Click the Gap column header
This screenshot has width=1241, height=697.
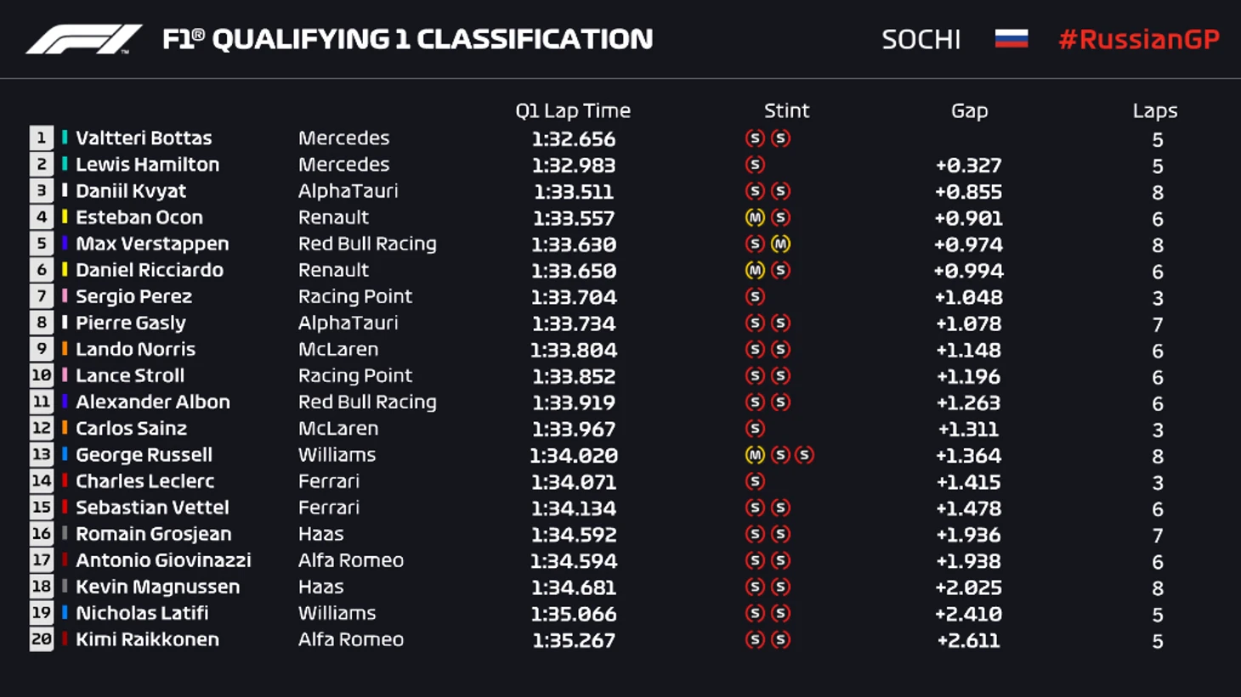point(969,110)
